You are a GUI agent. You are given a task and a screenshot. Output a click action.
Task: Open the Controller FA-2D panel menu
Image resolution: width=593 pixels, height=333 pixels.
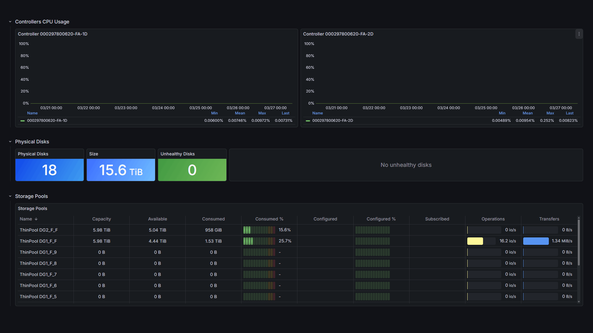pyautogui.click(x=579, y=34)
